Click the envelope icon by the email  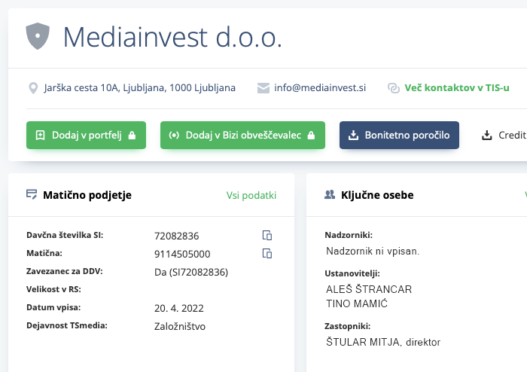[263, 88]
